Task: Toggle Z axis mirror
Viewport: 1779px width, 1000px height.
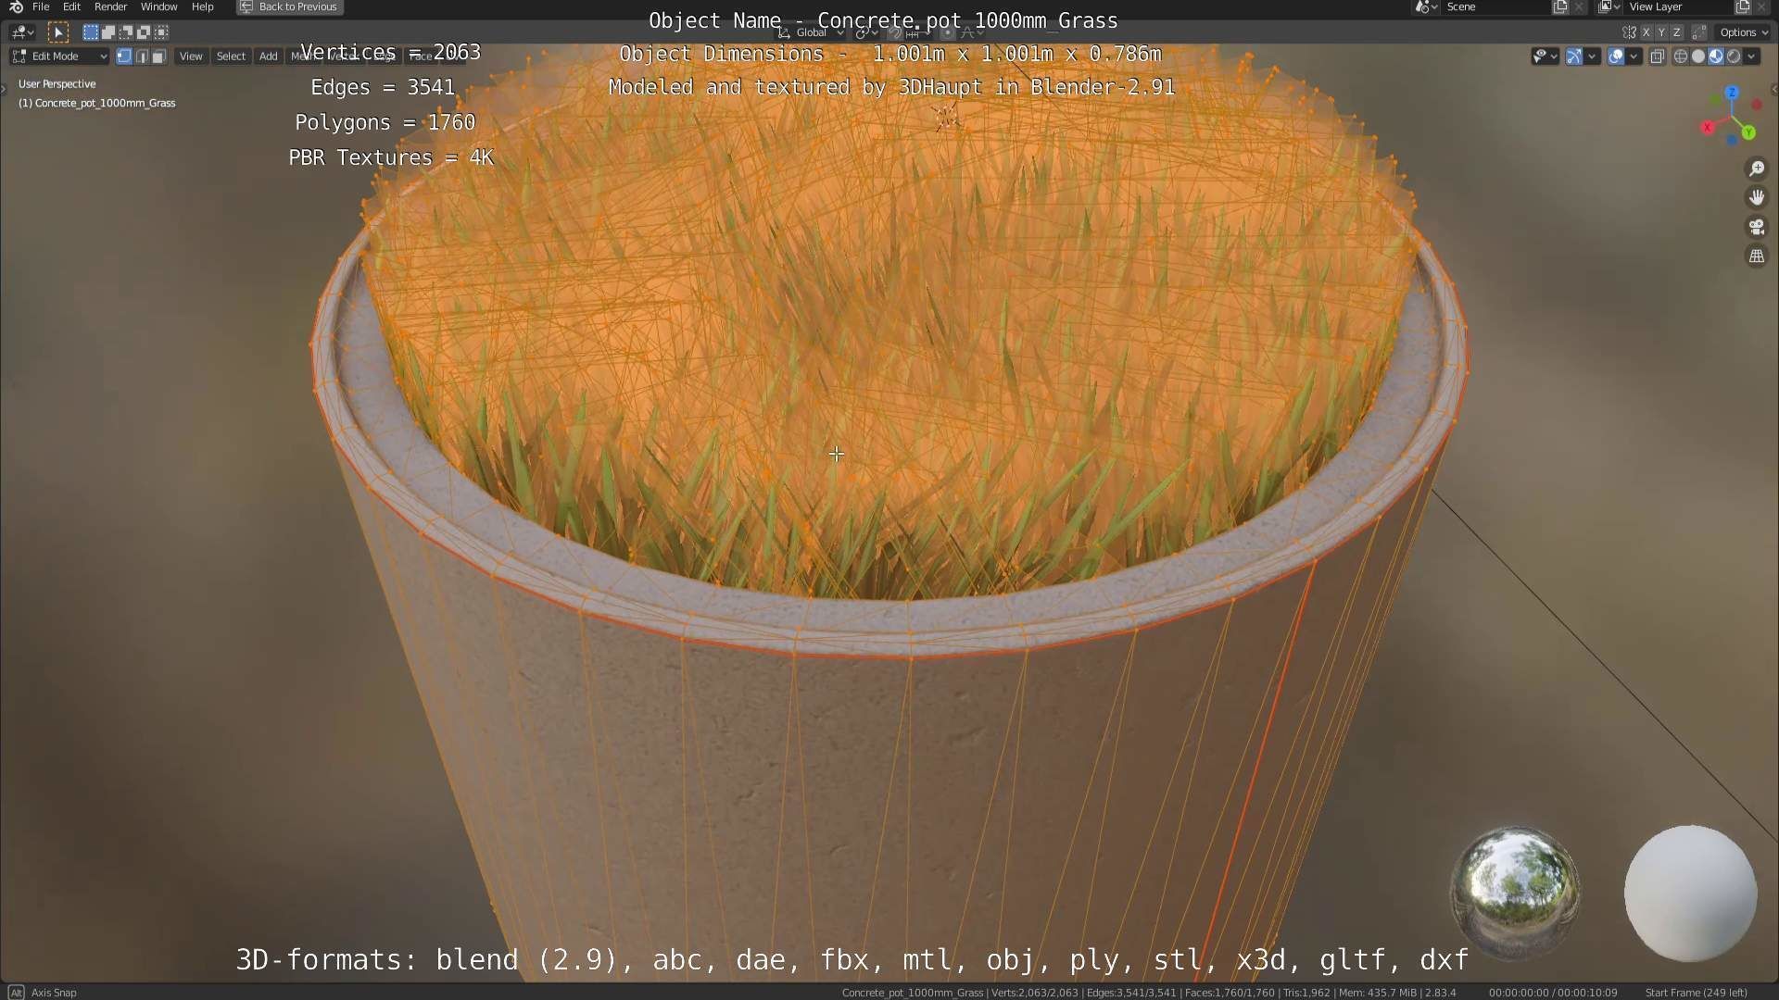Action: [x=1676, y=32]
